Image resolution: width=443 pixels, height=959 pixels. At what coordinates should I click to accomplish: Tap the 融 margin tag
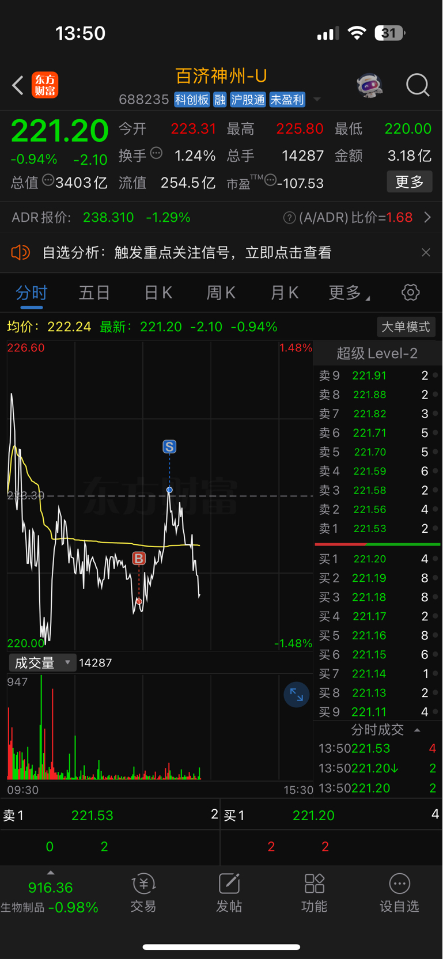click(220, 100)
